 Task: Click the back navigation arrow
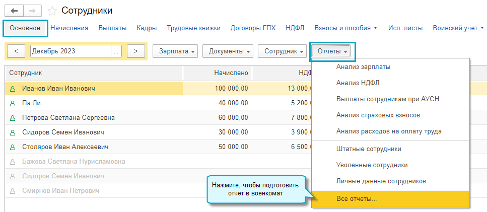point(14,11)
